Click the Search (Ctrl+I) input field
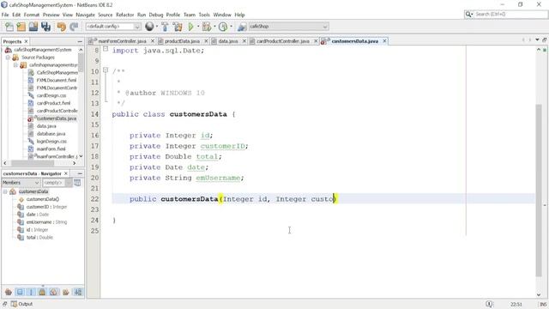The height and width of the screenshot is (309, 549). (x=510, y=15)
